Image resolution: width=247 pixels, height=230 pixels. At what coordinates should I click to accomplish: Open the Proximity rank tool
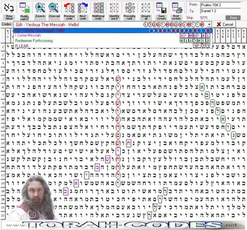pos(130,11)
